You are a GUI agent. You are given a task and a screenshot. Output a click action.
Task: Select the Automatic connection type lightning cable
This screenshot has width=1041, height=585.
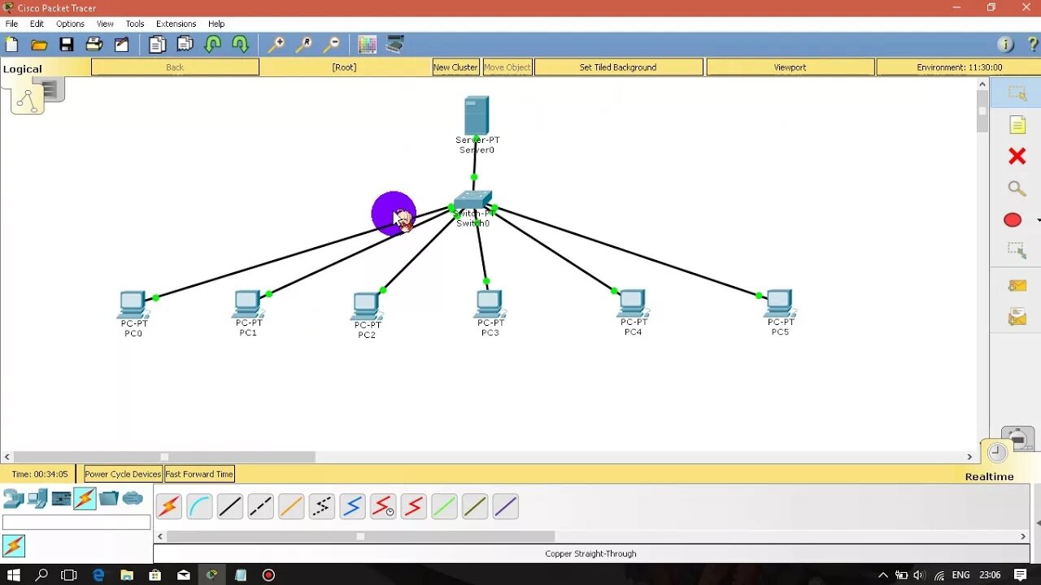point(169,507)
